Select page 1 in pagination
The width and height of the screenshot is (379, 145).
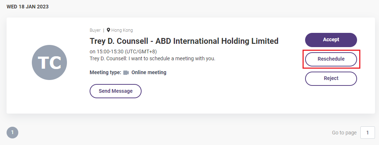tap(12, 133)
